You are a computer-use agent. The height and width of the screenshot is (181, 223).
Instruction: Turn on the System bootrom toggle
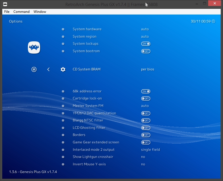[x=146, y=51]
